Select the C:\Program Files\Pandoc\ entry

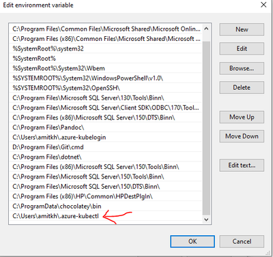(106, 127)
